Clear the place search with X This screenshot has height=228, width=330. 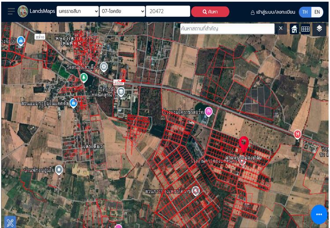(x=281, y=29)
